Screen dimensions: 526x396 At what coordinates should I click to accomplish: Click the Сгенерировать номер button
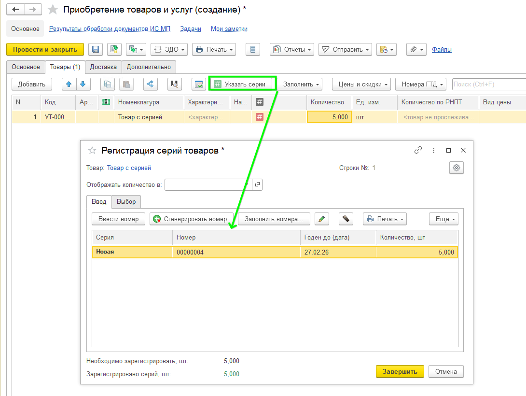(192, 219)
